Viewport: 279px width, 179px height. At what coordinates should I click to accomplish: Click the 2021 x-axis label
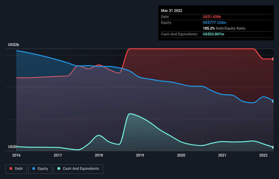[222, 155]
